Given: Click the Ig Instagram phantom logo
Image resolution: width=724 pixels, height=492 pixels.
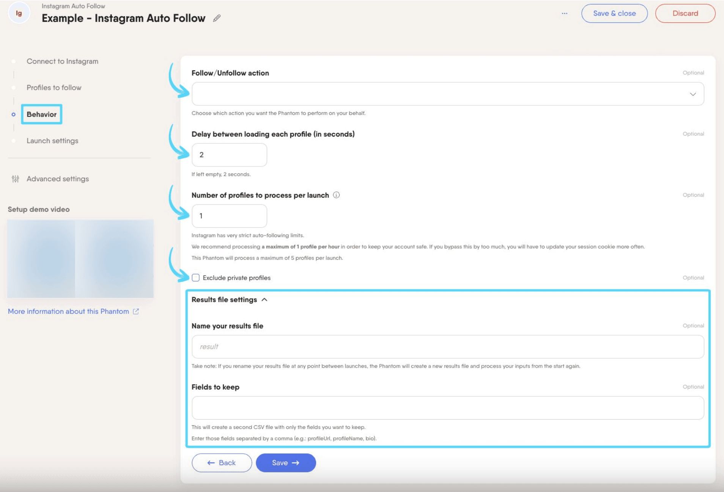Looking at the screenshot, I should coord(19,13).
